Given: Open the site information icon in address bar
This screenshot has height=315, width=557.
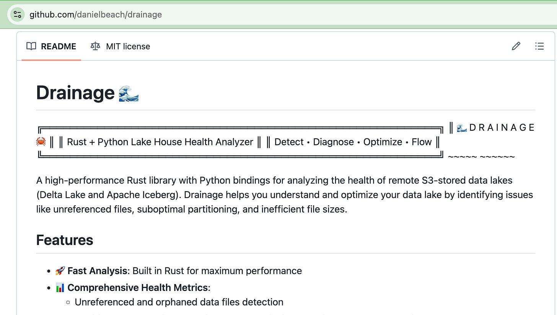Looking at the screenshot, I should tap(17, 15).
